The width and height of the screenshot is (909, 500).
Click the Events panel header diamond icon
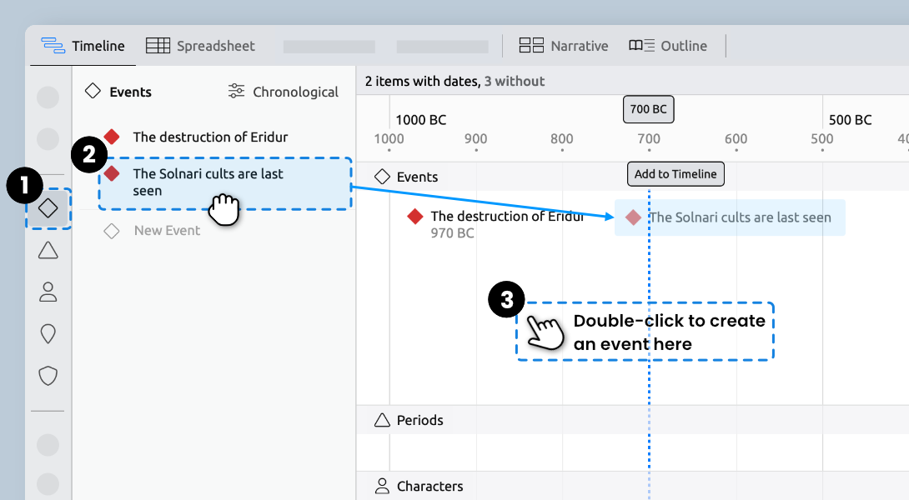(x=93, y=91)
